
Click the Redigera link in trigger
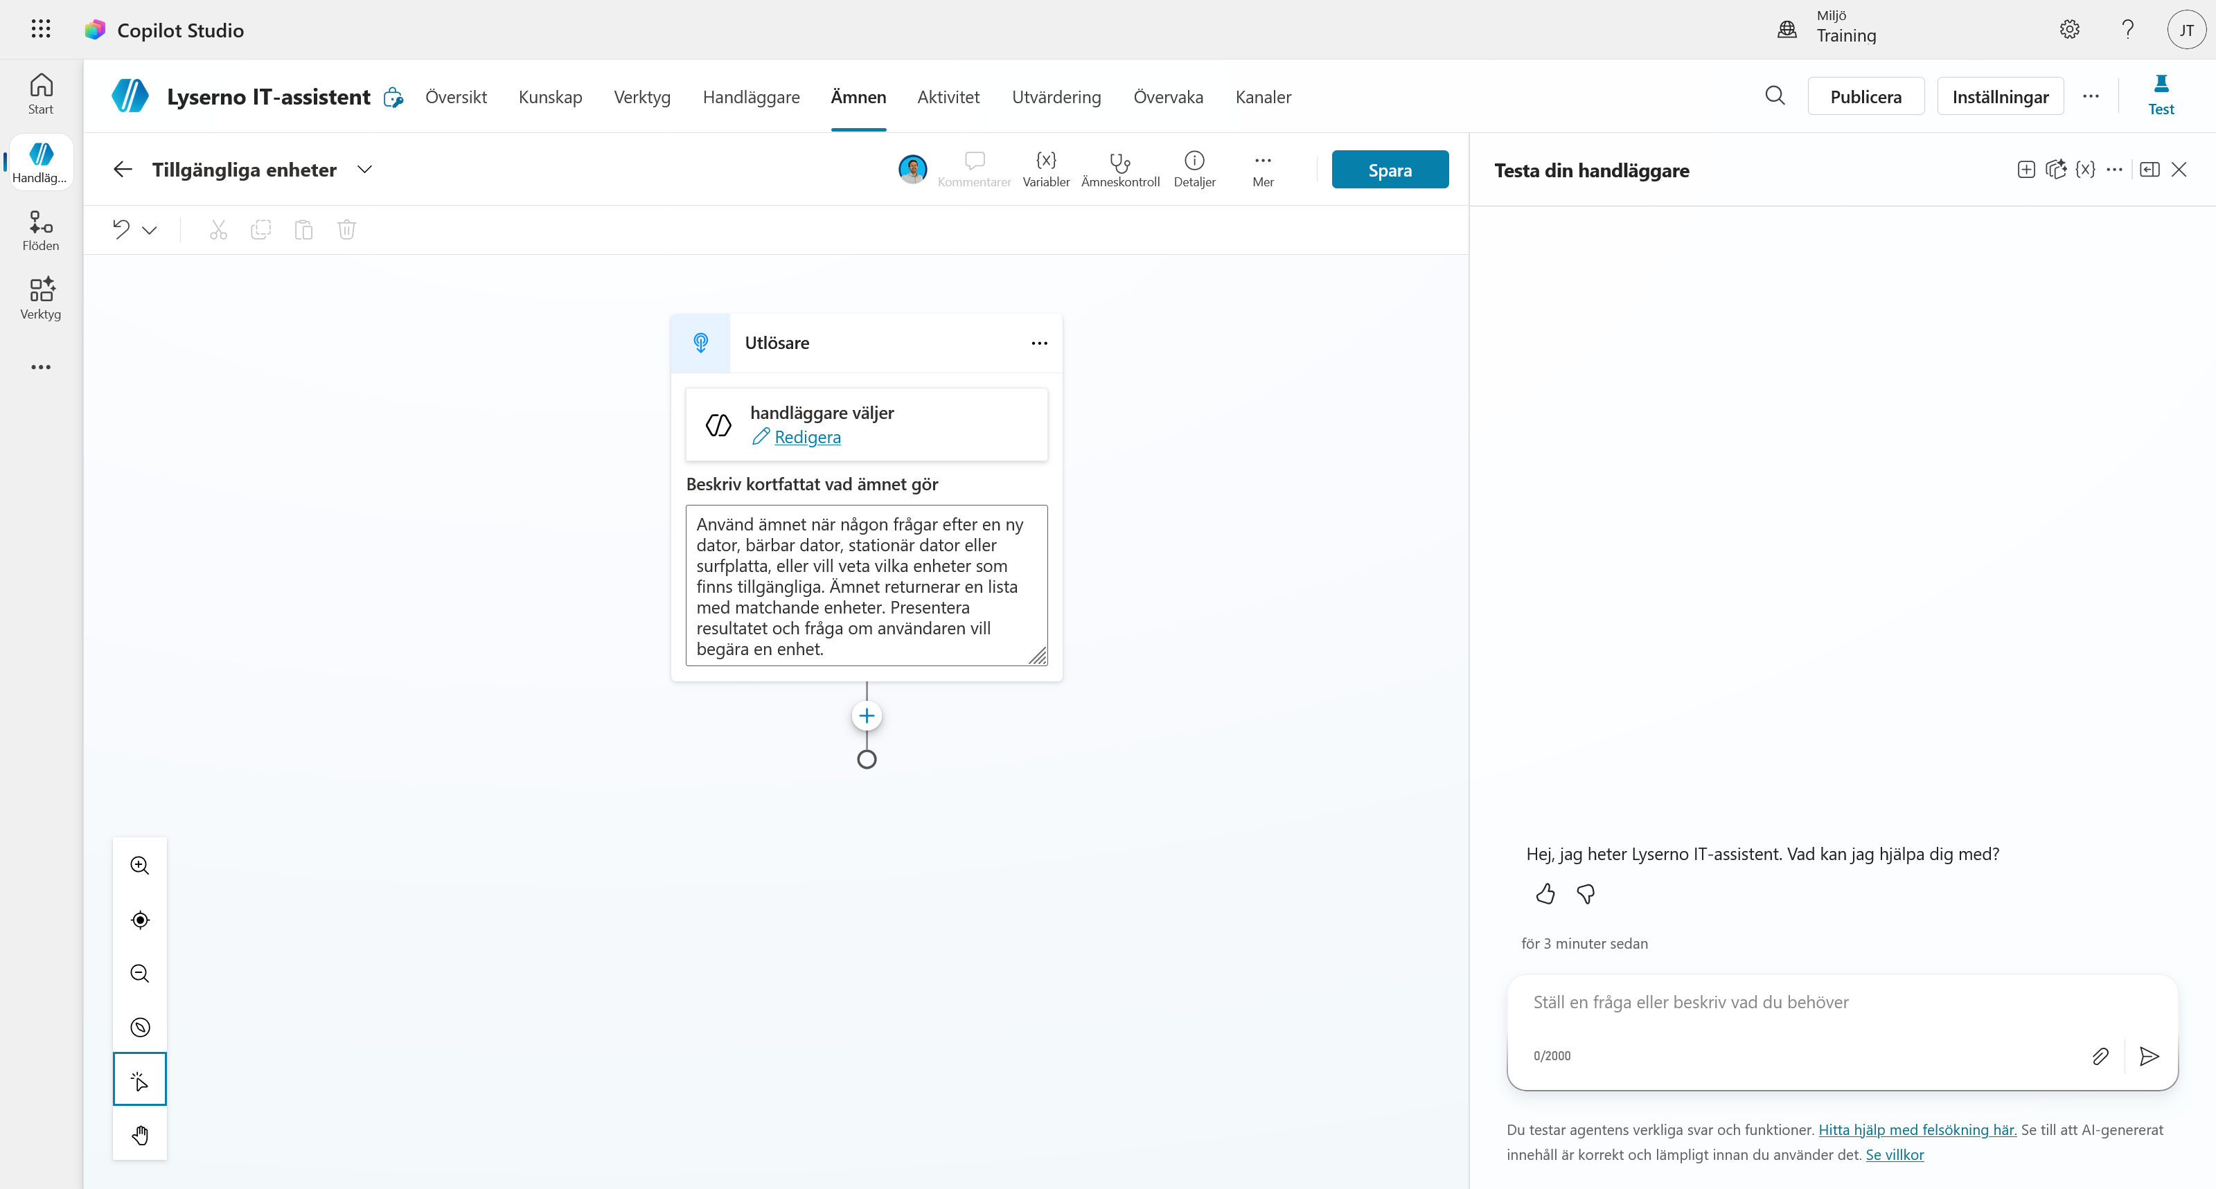tap(807, 437)
